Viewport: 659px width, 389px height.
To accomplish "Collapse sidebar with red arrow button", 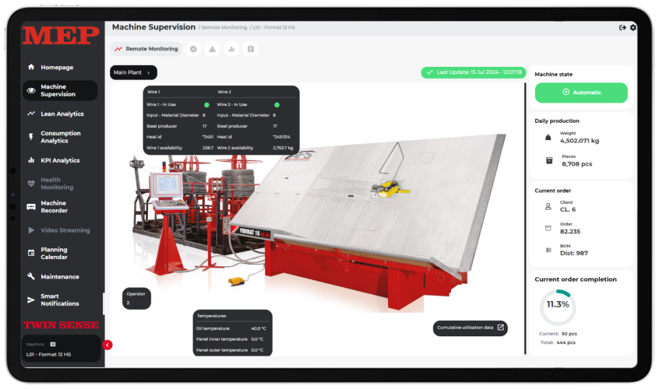I will point(107,345).
